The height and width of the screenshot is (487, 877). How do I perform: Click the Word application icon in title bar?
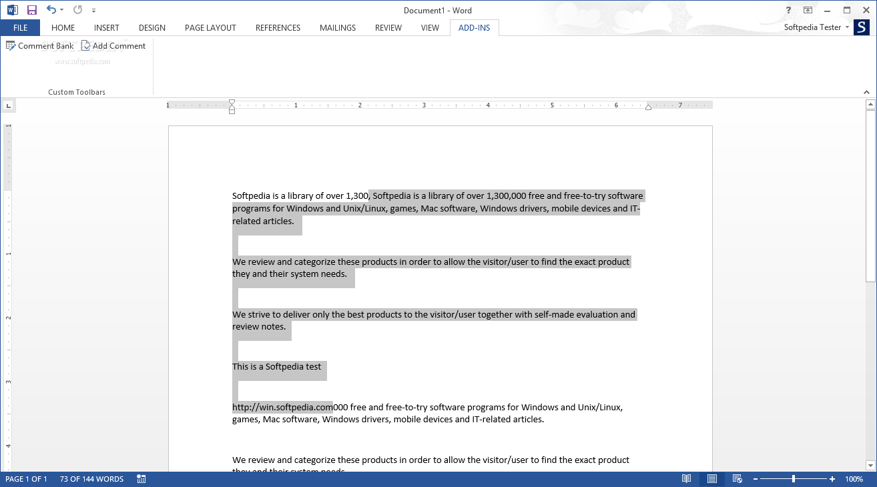tap(13, 10)
